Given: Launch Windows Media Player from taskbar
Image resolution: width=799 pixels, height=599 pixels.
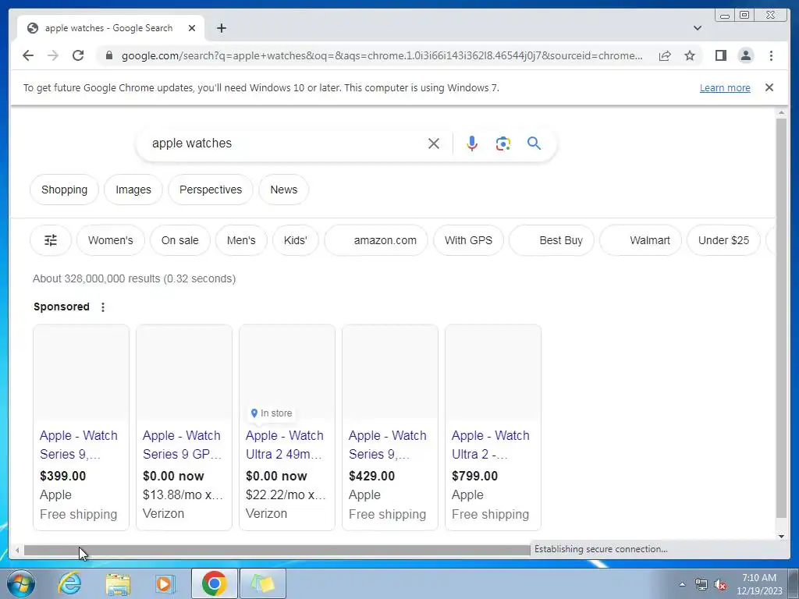Looking at the screenshot, I should tap(165, 583).
